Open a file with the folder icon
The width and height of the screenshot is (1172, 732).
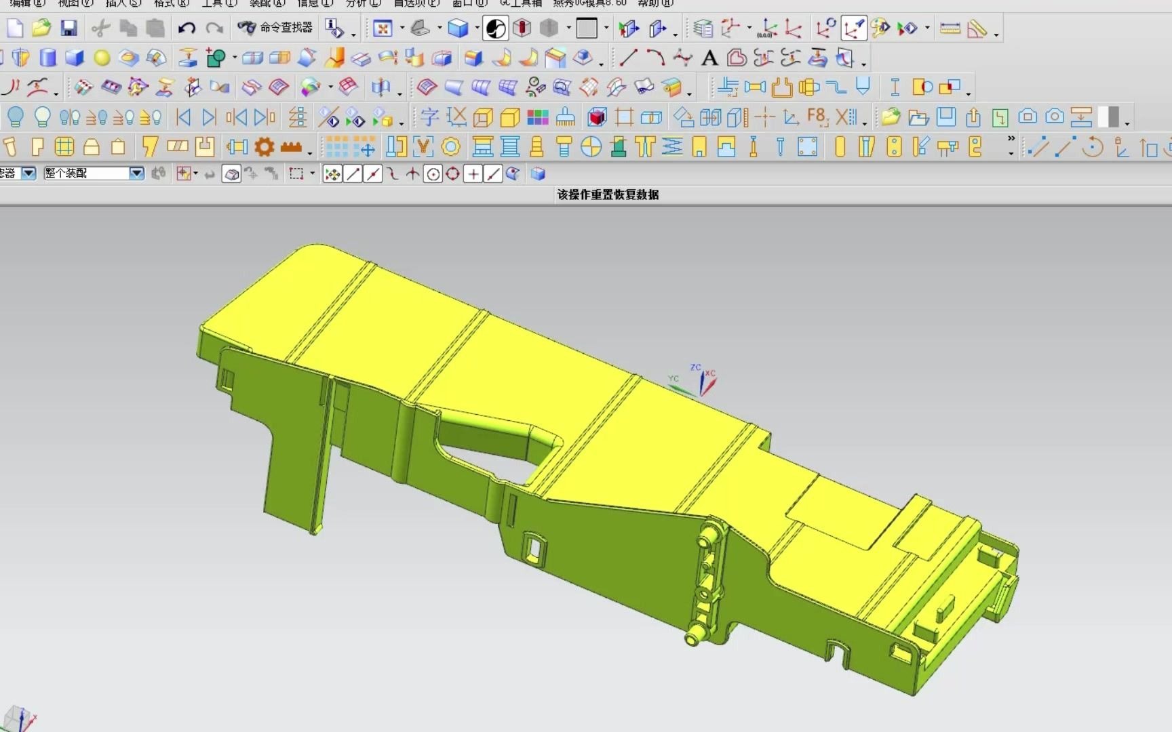[41, 28]
